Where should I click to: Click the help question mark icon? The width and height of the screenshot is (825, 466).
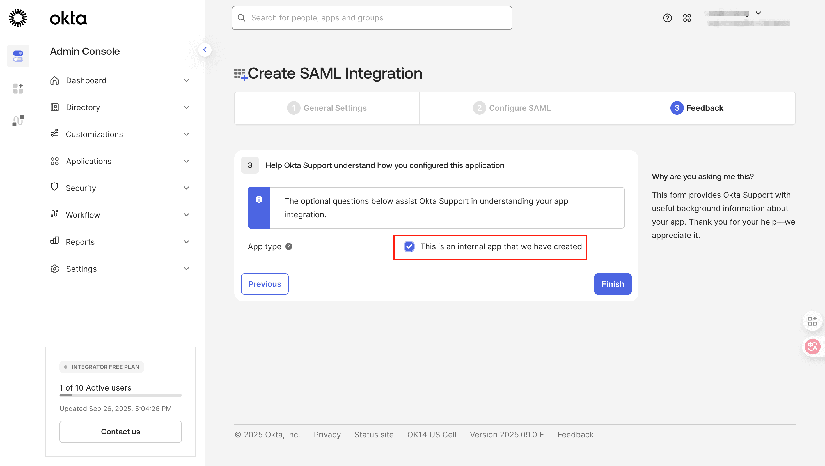click(667, 18)
